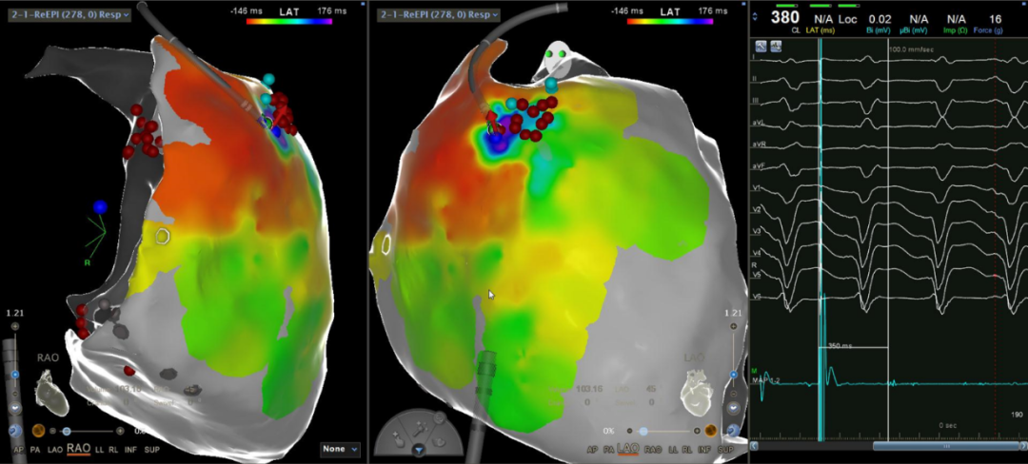This screenshot has width=1028, height=464.
Task: Click LAT color scale bar in left viewer
Action: [x=289, y=22]
